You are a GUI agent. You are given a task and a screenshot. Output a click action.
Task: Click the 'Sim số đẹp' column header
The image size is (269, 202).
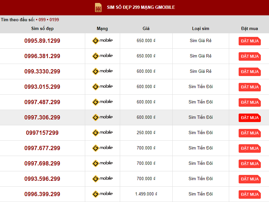(x=42, y=29)
